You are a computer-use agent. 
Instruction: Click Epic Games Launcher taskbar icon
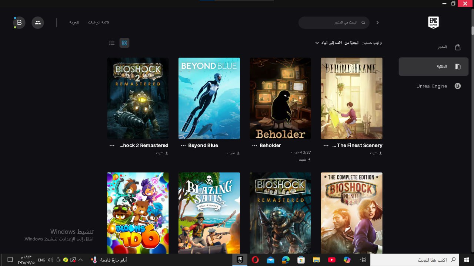[x=240, y=260]
